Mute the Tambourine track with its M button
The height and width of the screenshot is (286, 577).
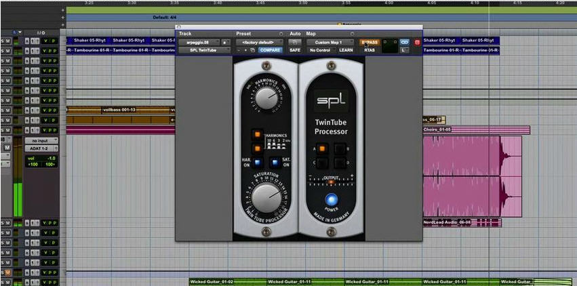coord(8,51)
